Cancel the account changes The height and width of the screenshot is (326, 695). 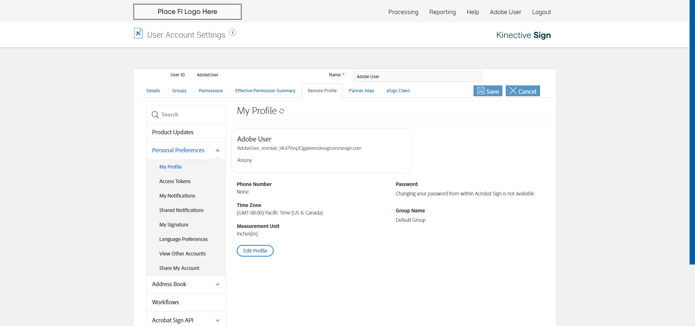[522, 91]
